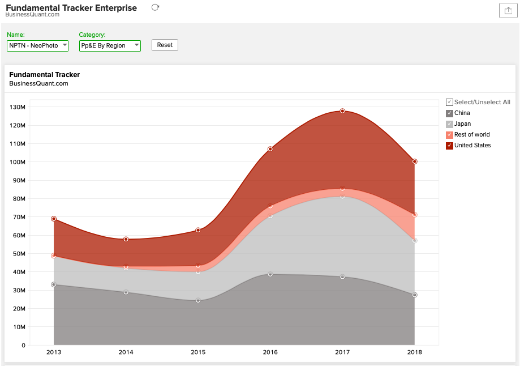Click Rest of world data point for 2018

point(415,215)
